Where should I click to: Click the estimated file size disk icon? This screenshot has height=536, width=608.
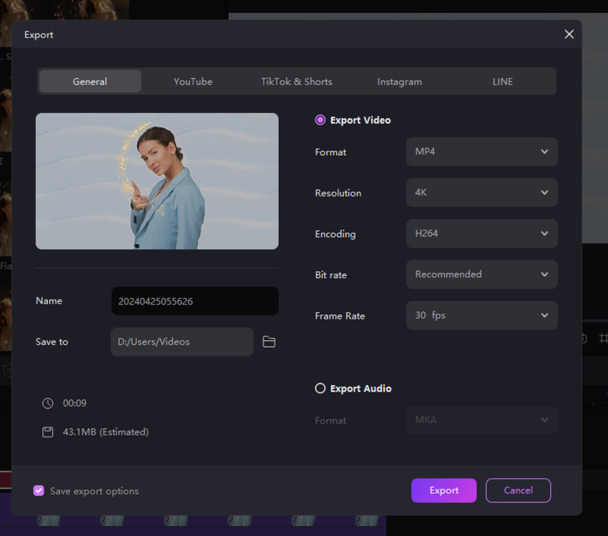(48, 432)
